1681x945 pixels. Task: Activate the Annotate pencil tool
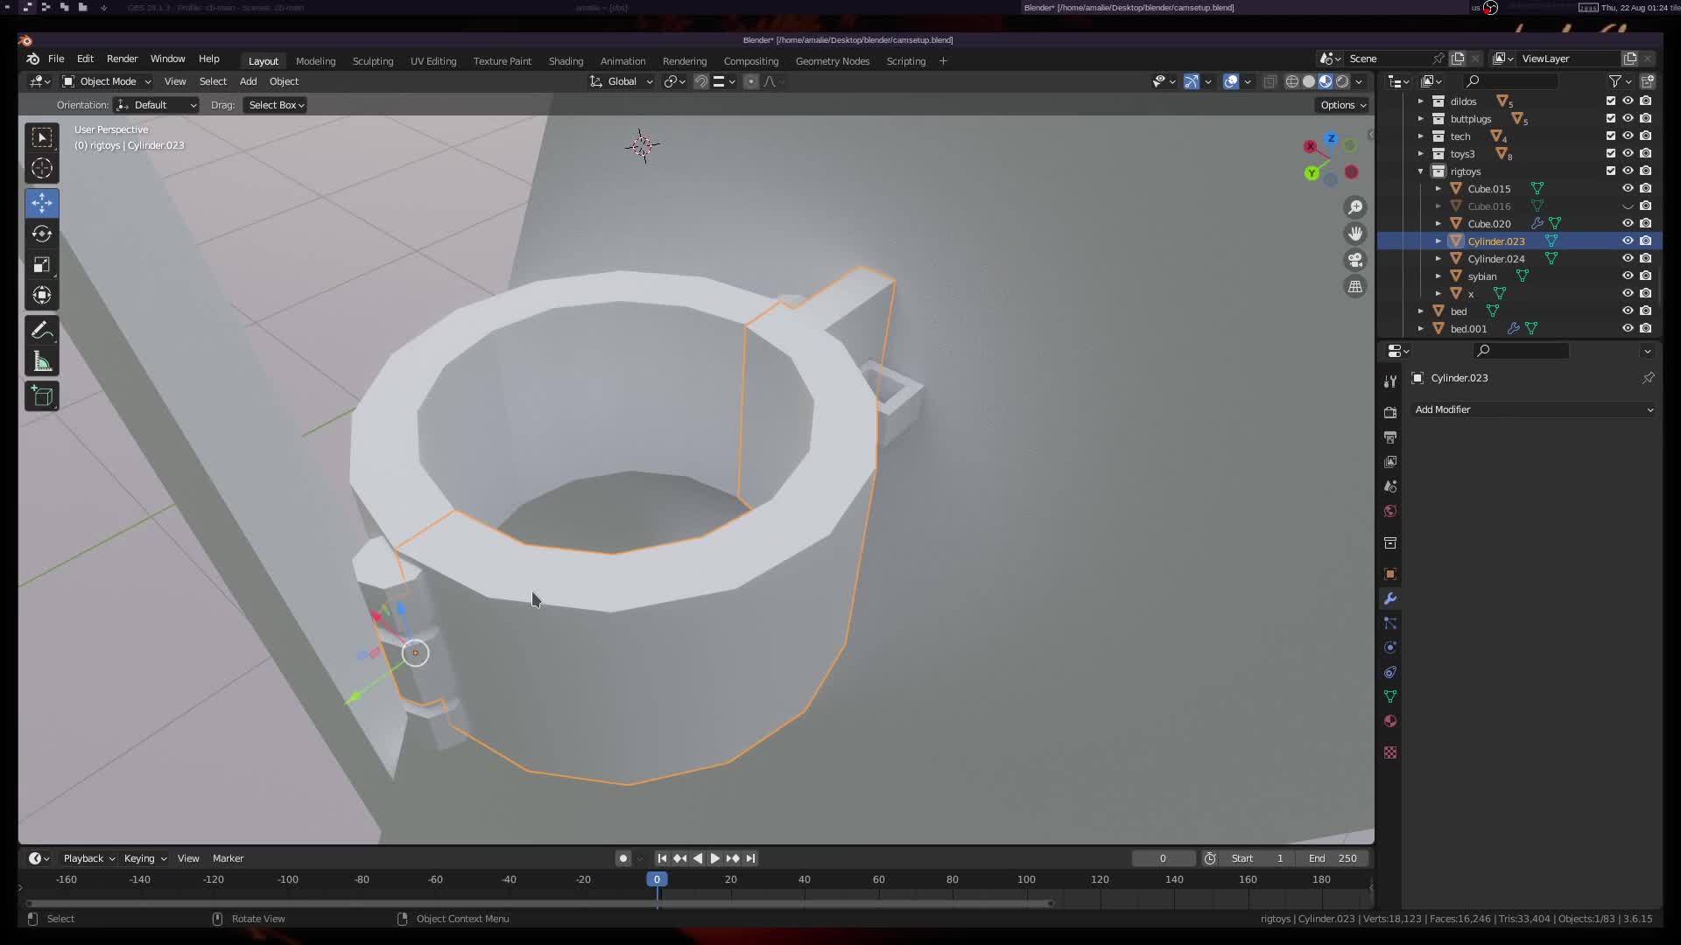[x=41, y=331]
